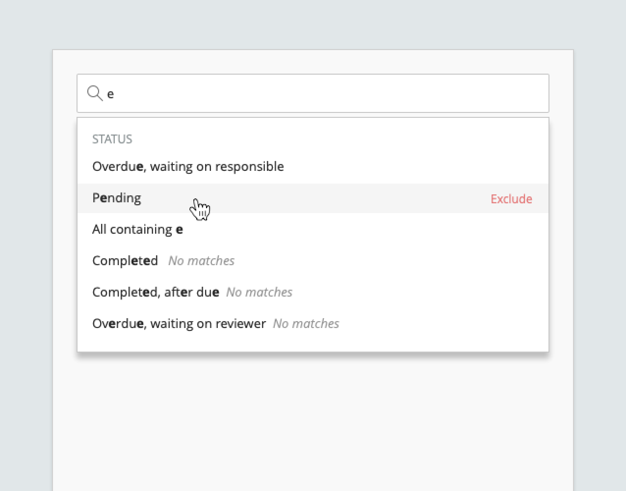Select "Completed, after due" status

156,292
